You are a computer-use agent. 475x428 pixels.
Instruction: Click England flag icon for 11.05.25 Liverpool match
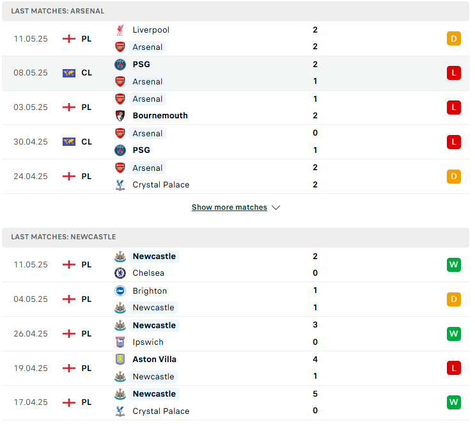pyautogui.click(x=69, y=39)
